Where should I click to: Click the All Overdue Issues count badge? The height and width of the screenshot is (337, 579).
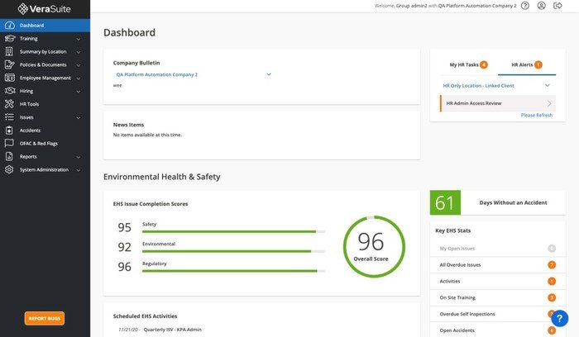[552, 265]
